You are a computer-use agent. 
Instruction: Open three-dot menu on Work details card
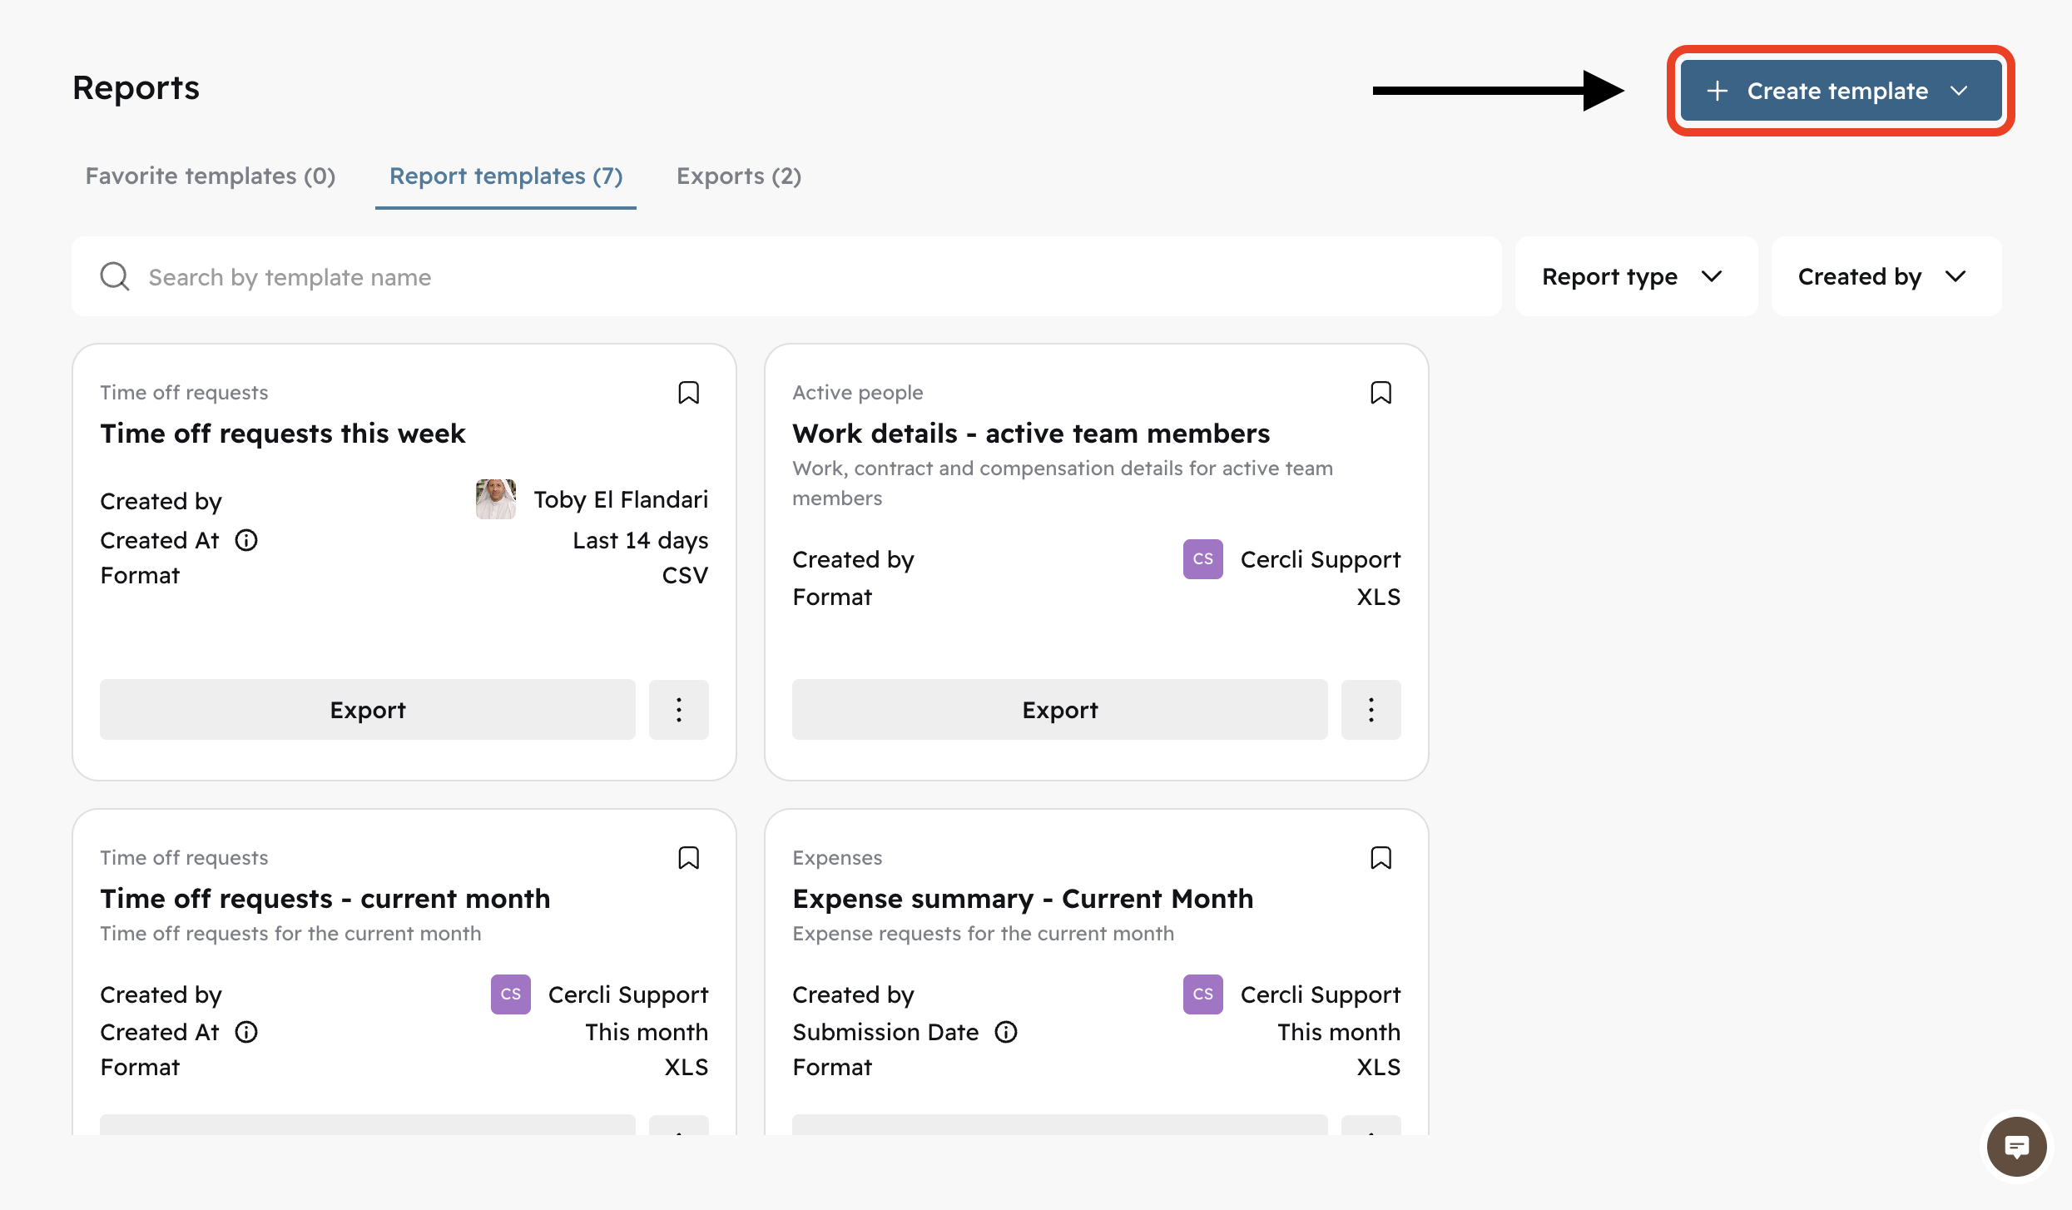1371,710
